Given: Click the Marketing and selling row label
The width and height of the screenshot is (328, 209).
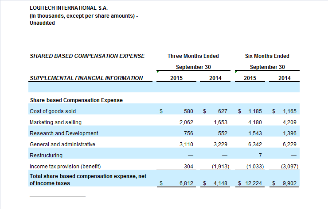Looking at the screenshot, I should click(56, 122).
